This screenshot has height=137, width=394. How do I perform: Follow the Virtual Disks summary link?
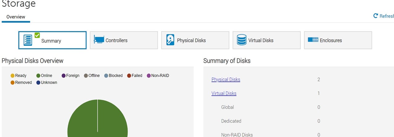pyautogui.click(x=224, y=93)
